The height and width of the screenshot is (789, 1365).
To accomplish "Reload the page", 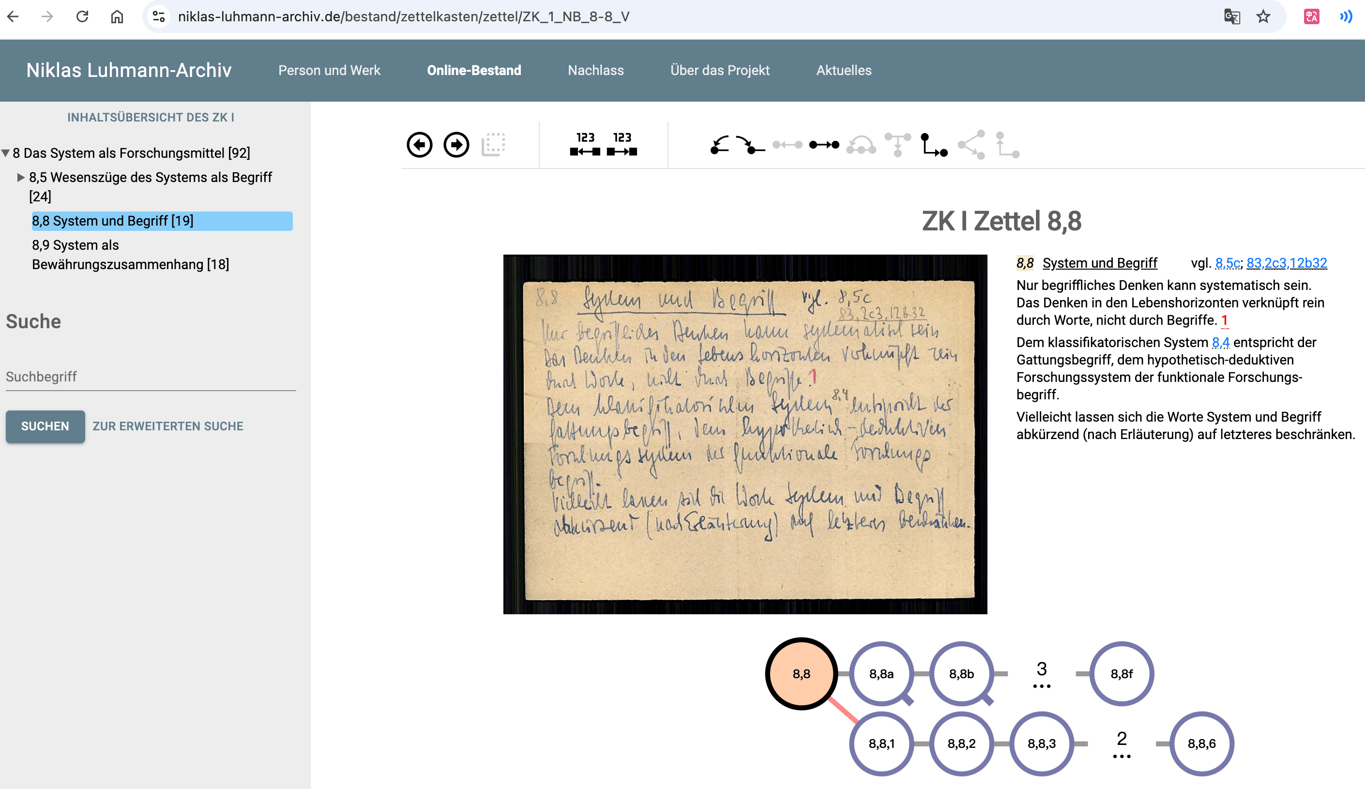I will pyautogui.click(x=82, y=17).
